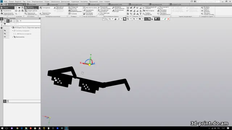Click the variables fx icon on the side panel

click(1, 25)
